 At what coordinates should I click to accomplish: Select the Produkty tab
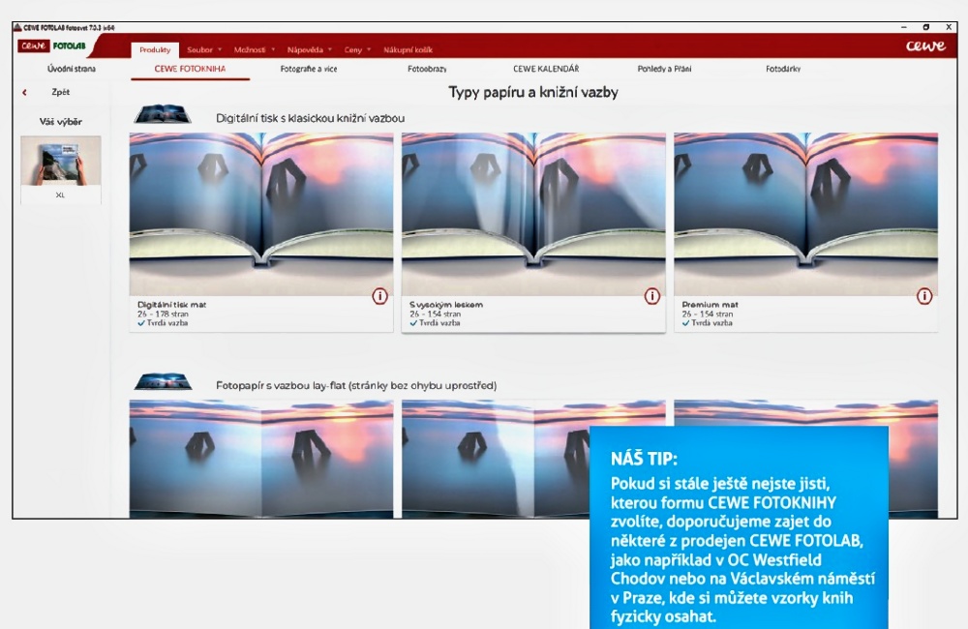tap(155, 50)
